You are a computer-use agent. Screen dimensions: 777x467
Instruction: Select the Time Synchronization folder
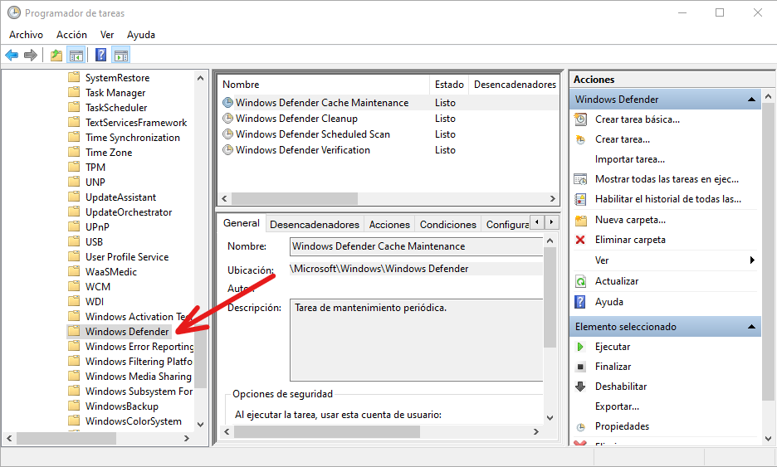point(132,137)
